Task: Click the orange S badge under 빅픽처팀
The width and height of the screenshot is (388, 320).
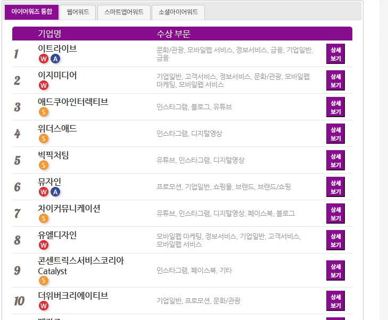Action: 44,165
